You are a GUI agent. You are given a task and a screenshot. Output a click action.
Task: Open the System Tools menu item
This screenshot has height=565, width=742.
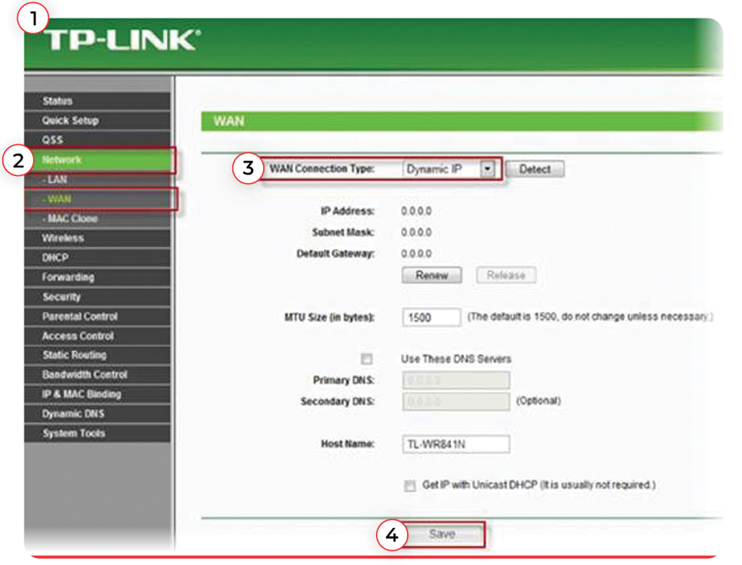pyautogui.click(x=97, y=433)
